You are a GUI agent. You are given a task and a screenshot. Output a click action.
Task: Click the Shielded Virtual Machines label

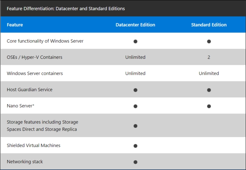coord(33,145)
